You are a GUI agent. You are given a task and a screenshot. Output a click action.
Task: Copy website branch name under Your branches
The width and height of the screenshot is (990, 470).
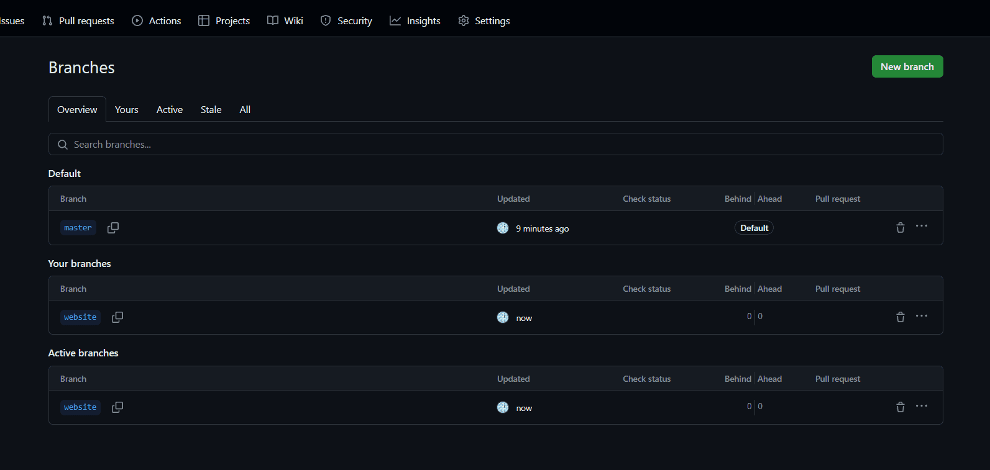click(117, 317)
